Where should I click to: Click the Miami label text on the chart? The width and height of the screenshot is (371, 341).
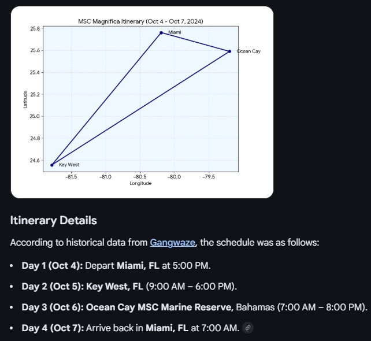click(x=175, y=32)
